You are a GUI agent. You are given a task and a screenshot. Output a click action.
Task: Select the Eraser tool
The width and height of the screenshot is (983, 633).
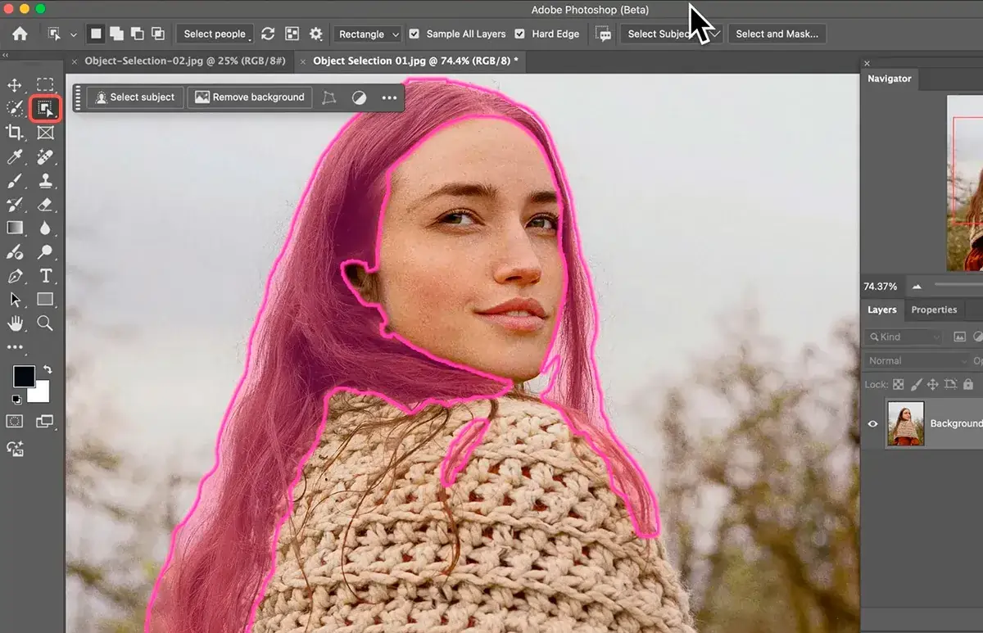pos(45,204)
